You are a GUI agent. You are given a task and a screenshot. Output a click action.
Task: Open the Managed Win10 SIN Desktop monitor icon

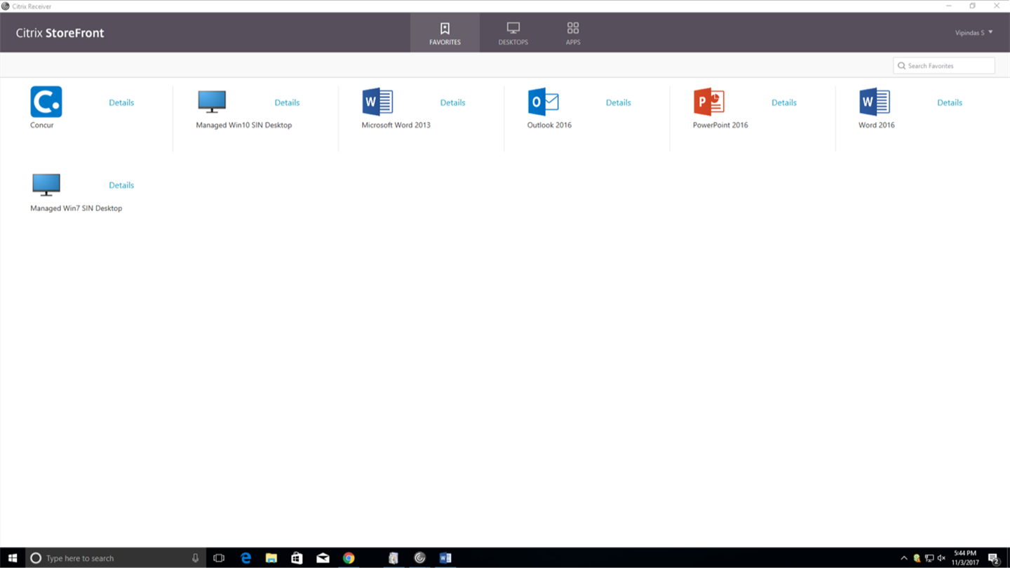[212, 102]
